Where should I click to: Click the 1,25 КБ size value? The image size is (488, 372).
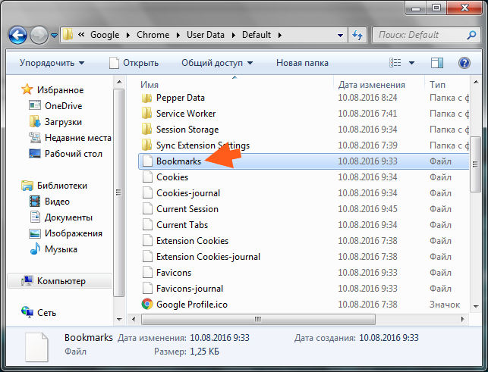point(204,352)
